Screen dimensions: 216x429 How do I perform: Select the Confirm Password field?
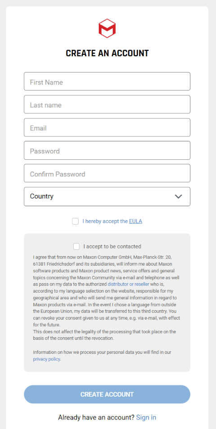[107, 173]
